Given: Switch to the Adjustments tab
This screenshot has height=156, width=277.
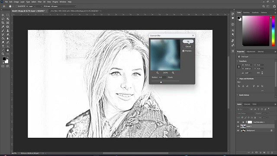Looking at the screenshot, I should 251,52.
